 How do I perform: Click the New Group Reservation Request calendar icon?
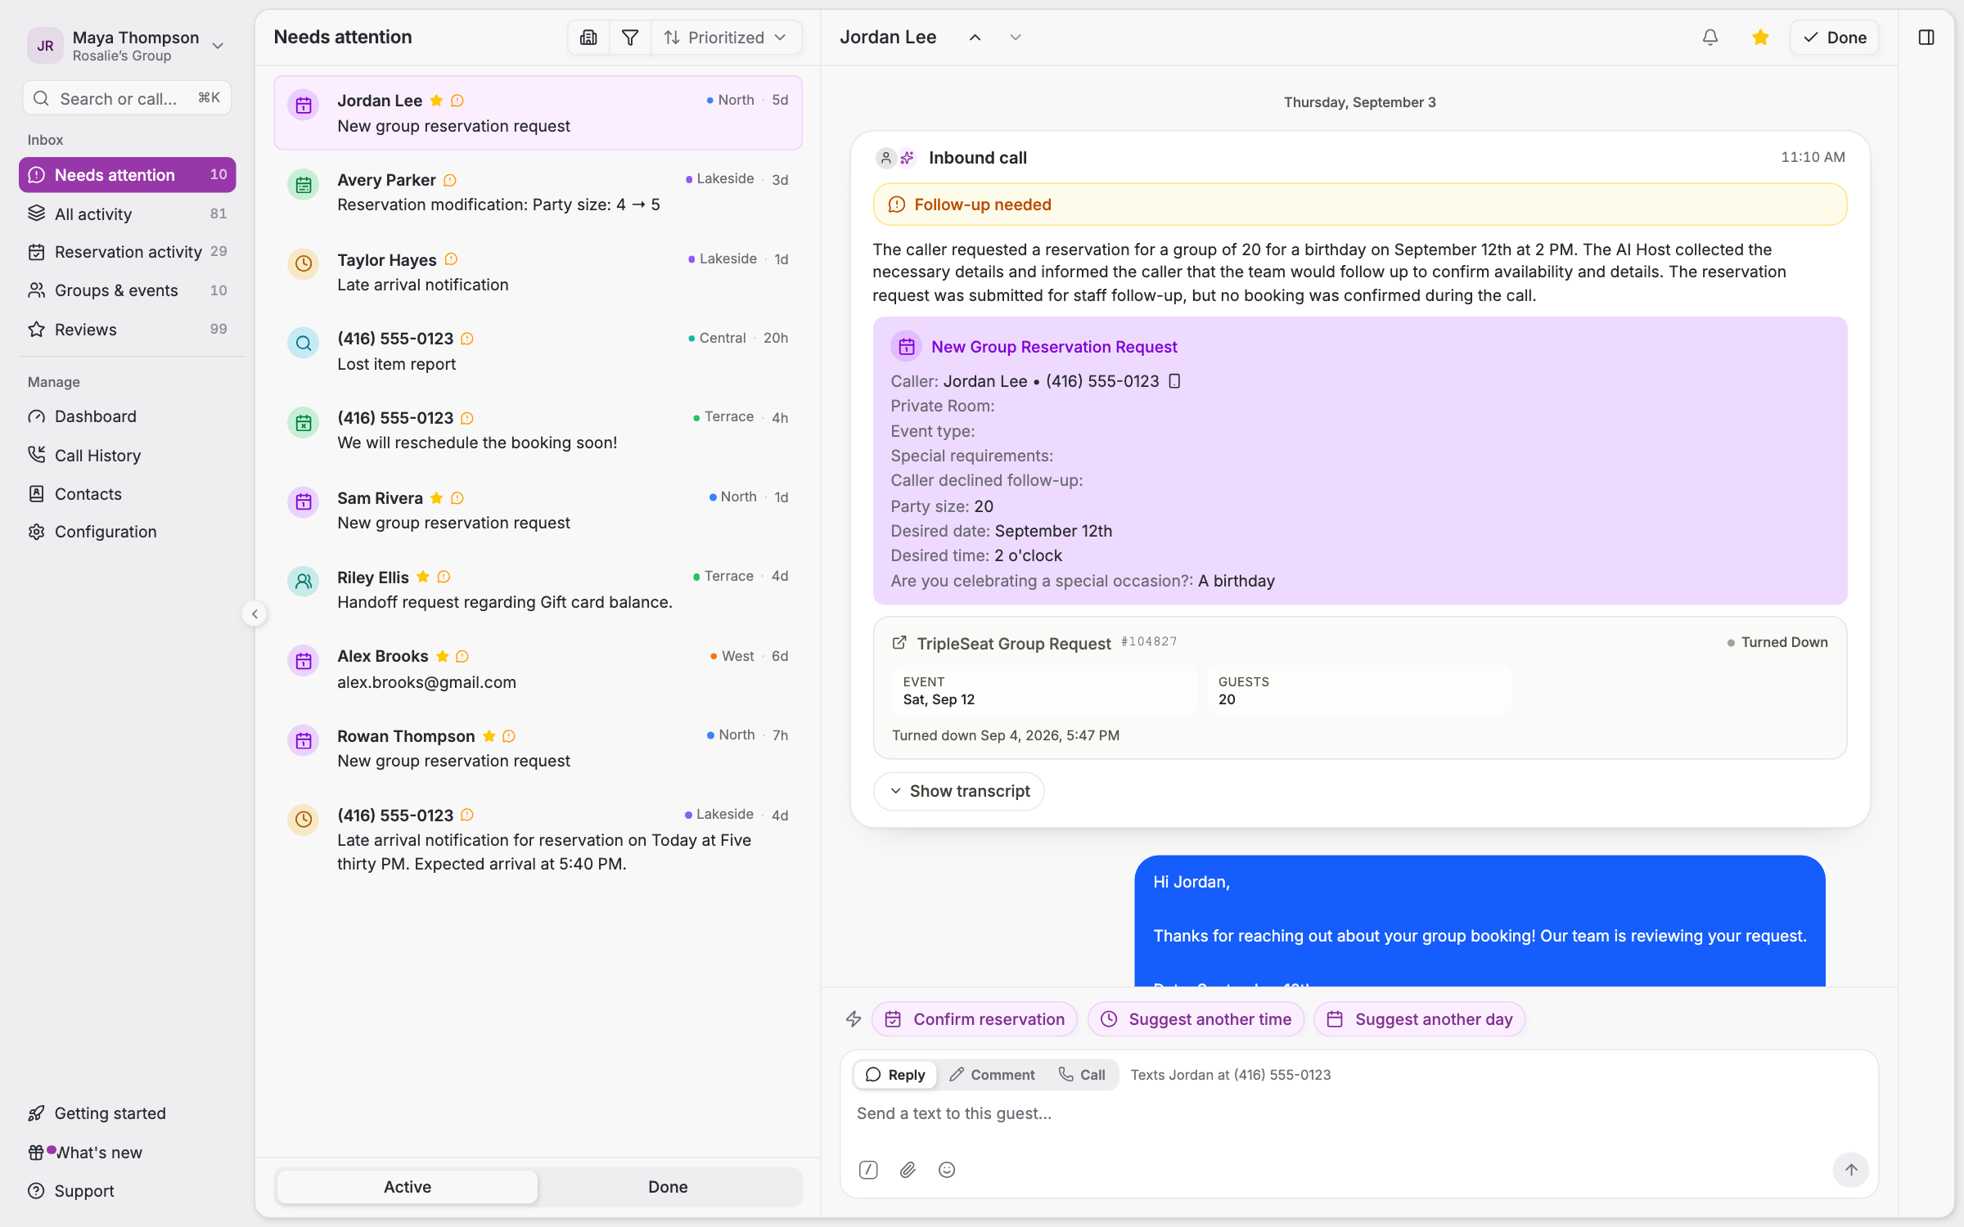coord(907,347)
